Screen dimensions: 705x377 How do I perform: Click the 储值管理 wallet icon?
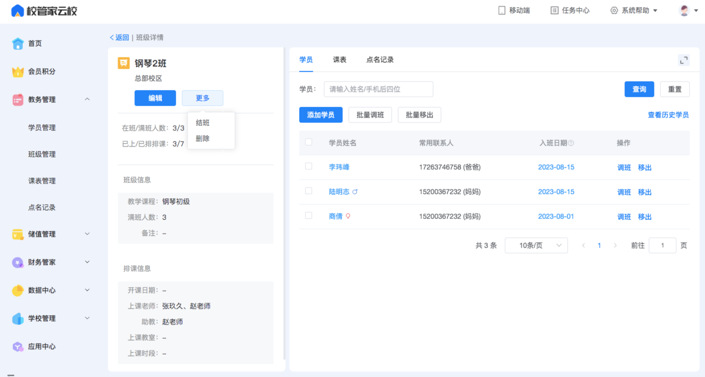(18, 234)
